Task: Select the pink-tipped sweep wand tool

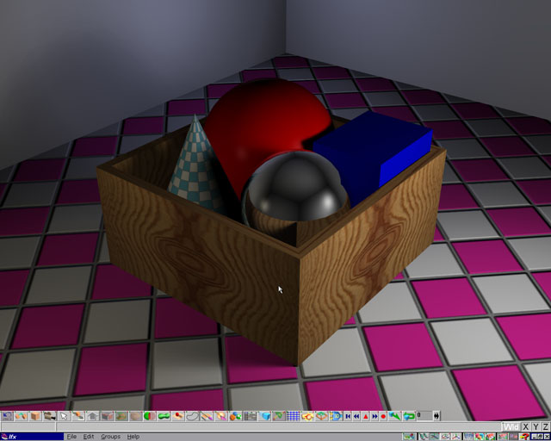Action: point(207,416)
